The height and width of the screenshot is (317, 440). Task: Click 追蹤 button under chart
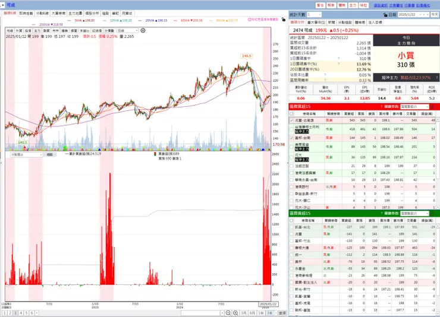(x=50, y=154)
